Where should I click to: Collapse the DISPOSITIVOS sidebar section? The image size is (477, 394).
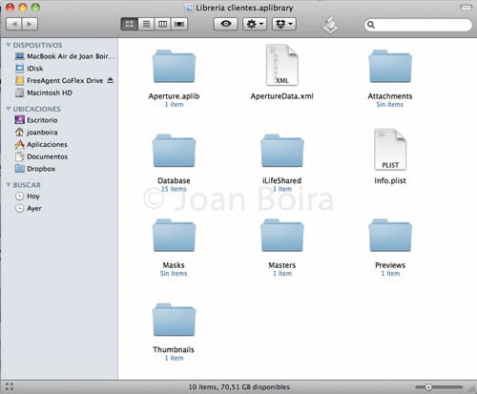9,45
